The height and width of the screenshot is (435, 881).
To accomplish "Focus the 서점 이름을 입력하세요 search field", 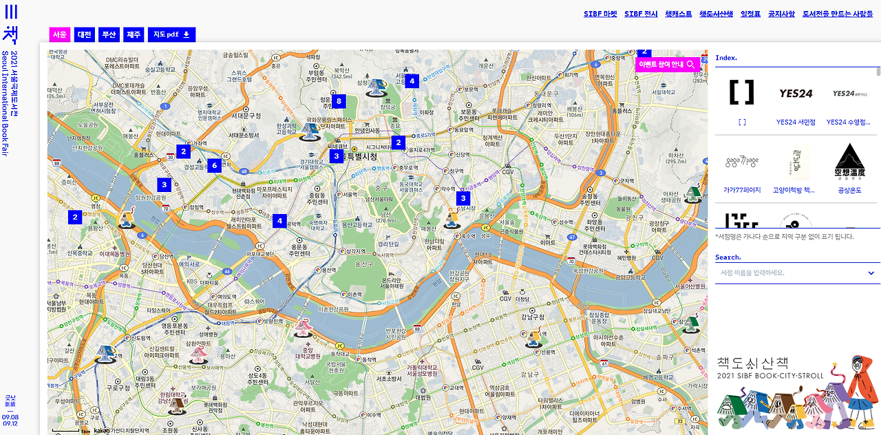I will click(797, 273).
